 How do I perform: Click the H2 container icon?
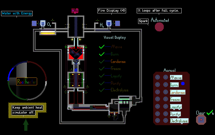pyautogui.click(x=109, y=24)
